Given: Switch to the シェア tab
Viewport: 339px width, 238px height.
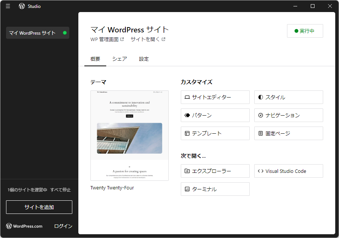Looking at the screenshot, I should tap(119, 59).
